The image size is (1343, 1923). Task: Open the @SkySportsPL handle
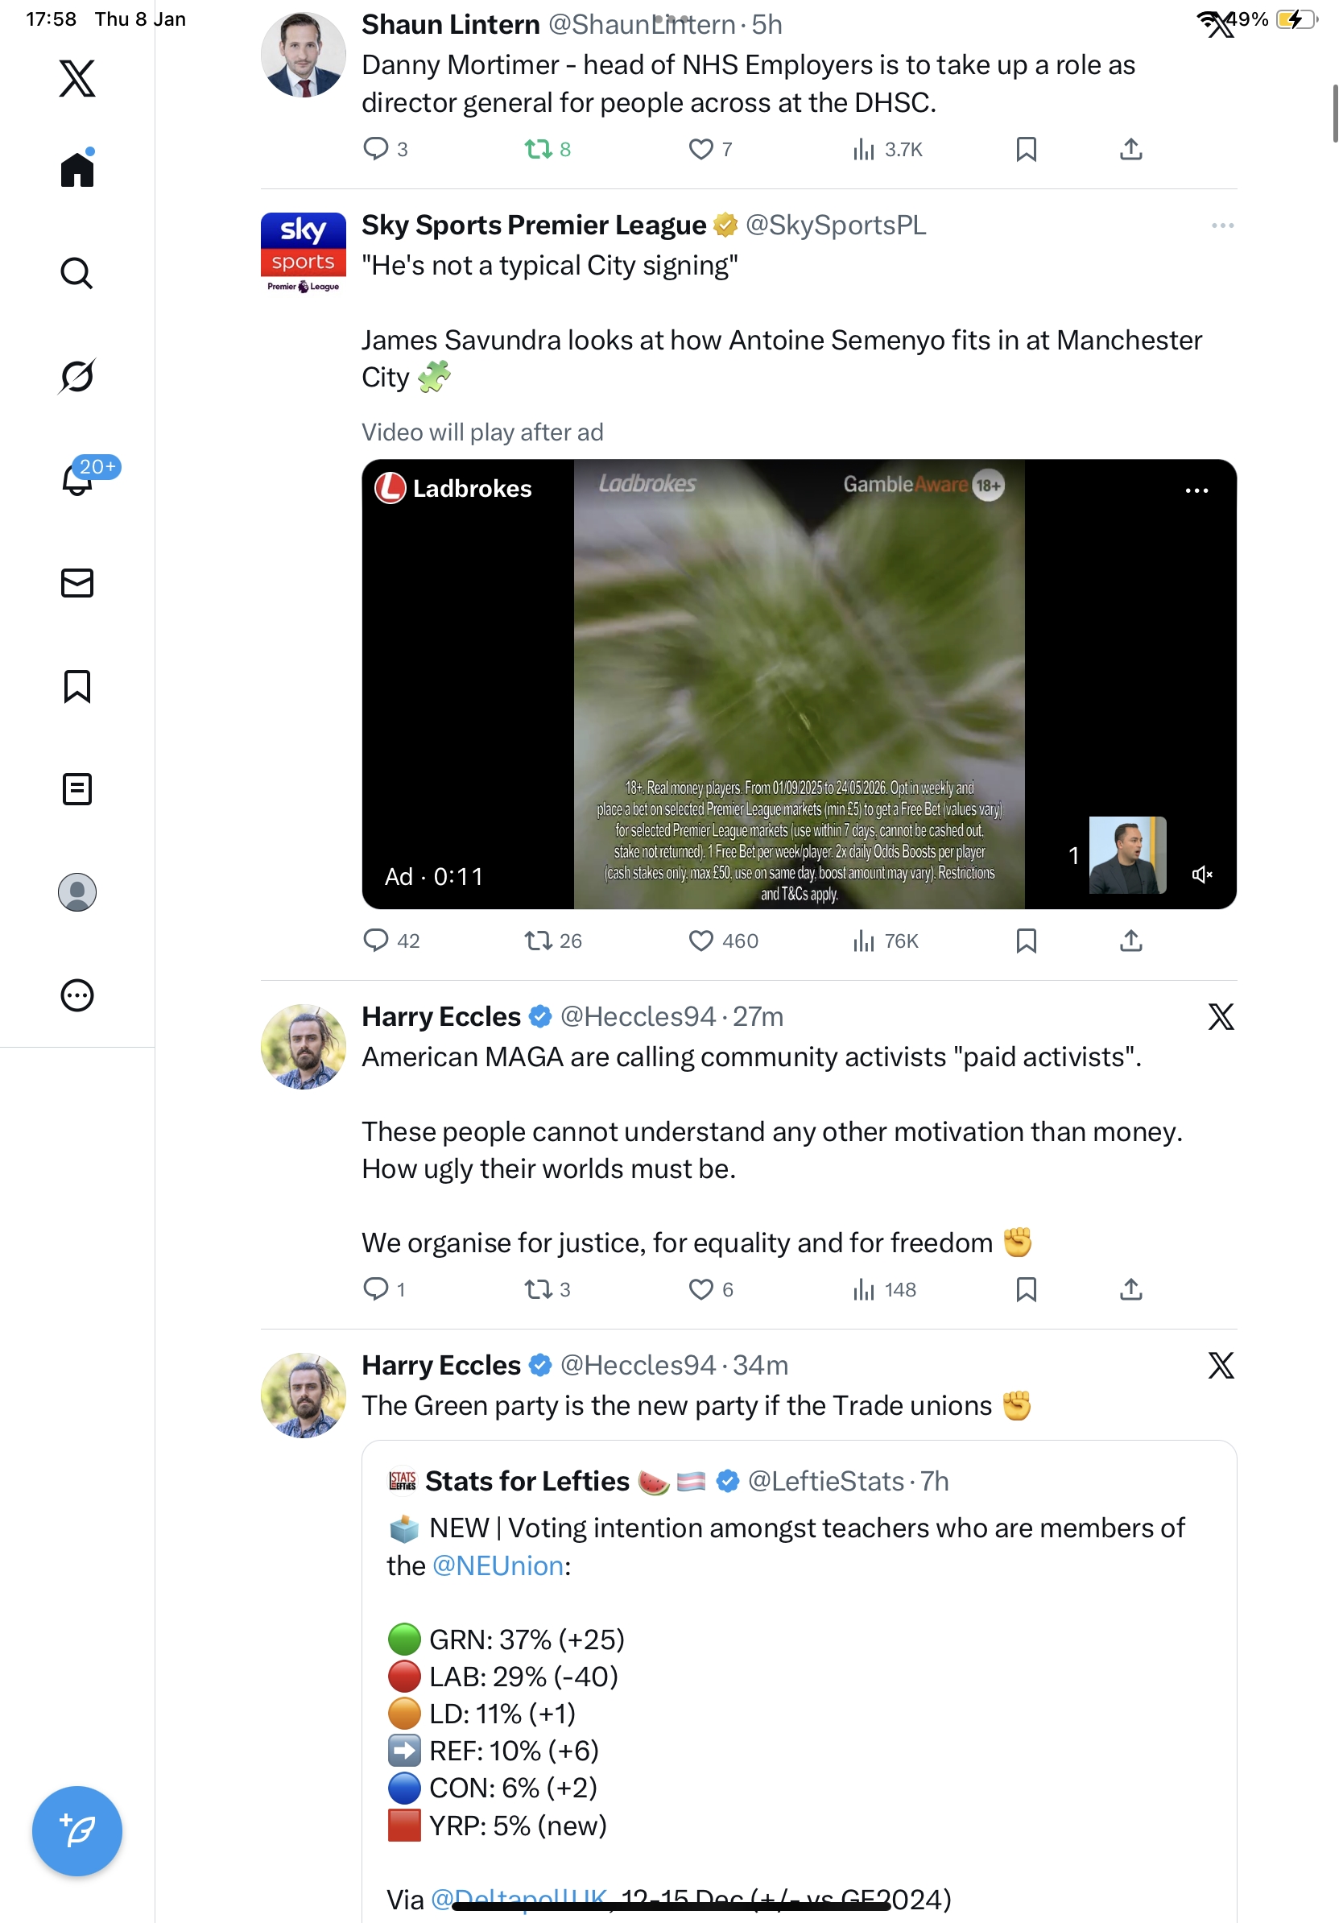pyautogui.click(x=836, y=225)
